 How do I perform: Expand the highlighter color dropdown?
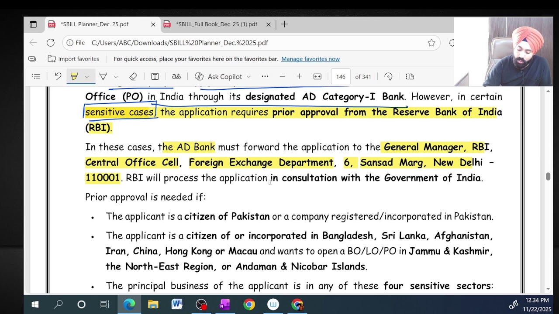pos(86,77)
